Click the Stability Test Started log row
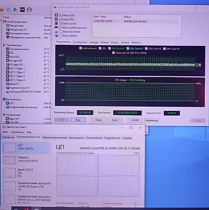 (x=135, y=22)
